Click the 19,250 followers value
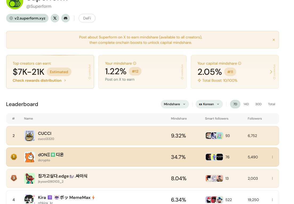Viewport: 294px width, 204px height. coord(253,200)
